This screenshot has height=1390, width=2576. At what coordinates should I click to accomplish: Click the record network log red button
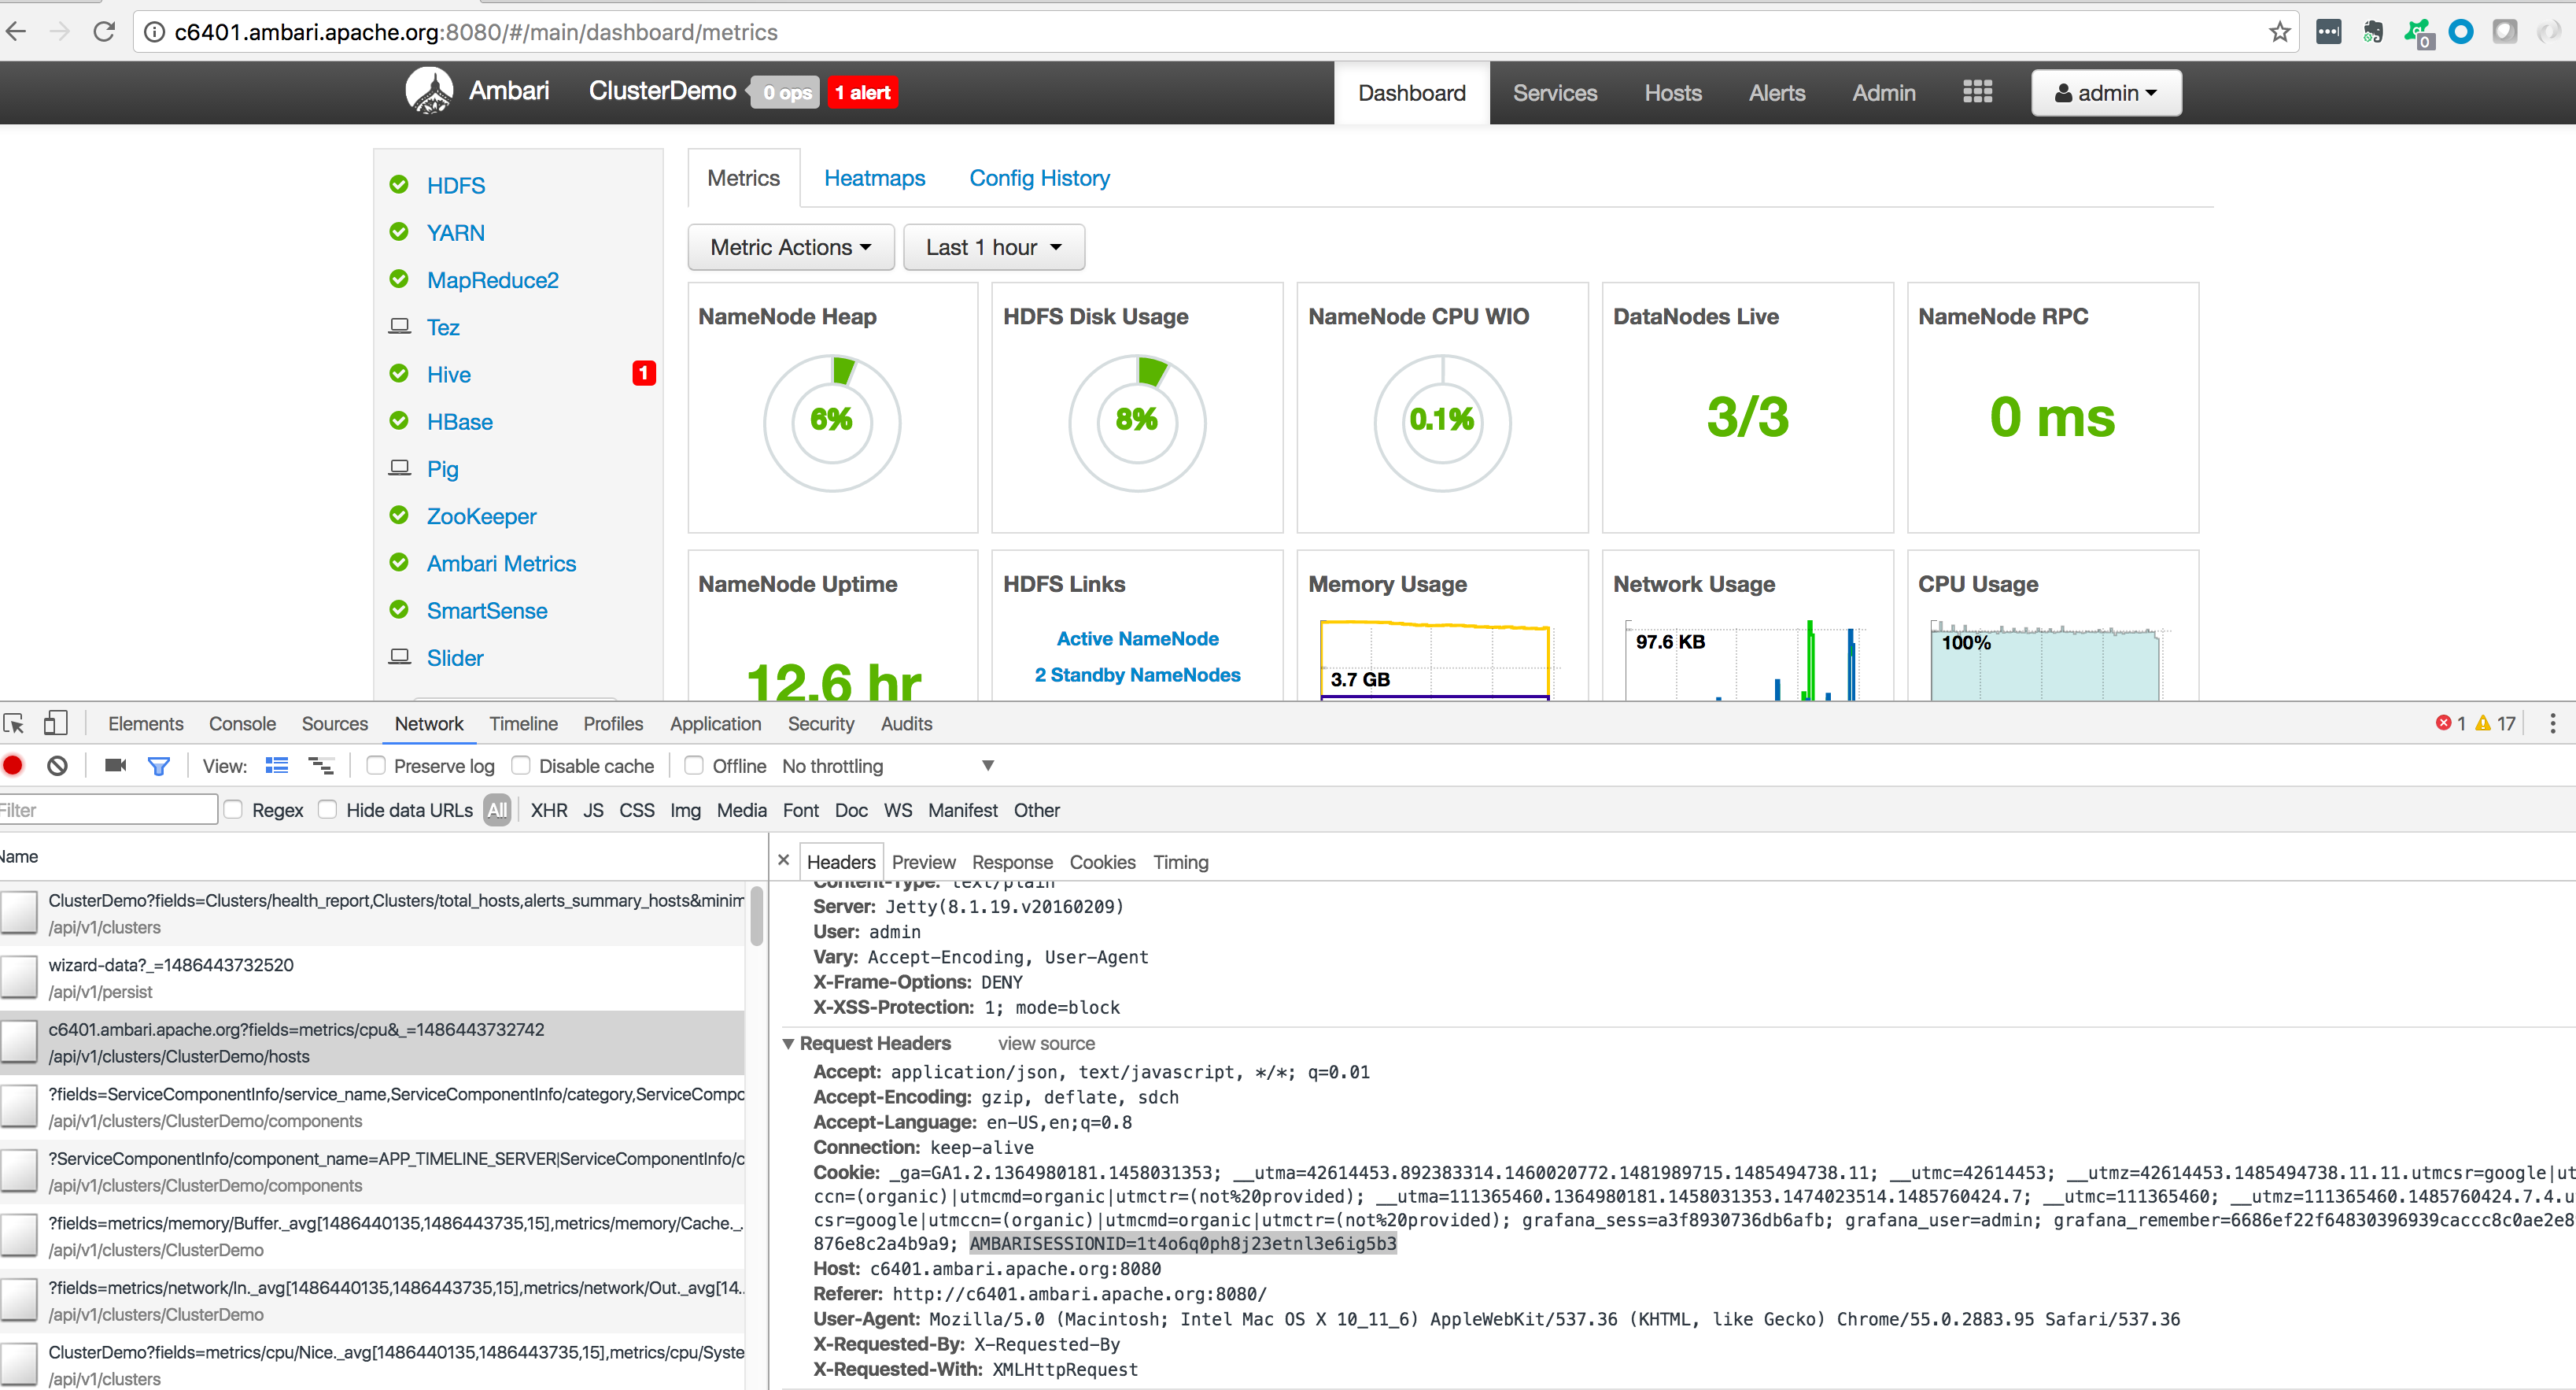click(14, 766)
